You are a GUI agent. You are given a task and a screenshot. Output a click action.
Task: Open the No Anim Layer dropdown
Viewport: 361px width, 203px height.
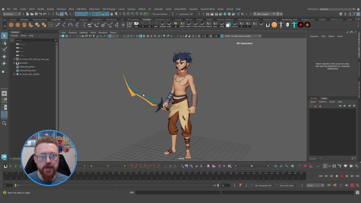click(x=288, y=186)
